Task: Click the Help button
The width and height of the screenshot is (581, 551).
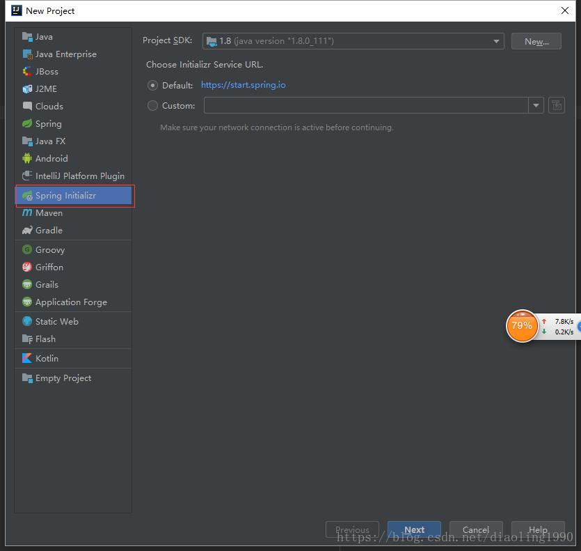Action: click(x=538, y=529)
